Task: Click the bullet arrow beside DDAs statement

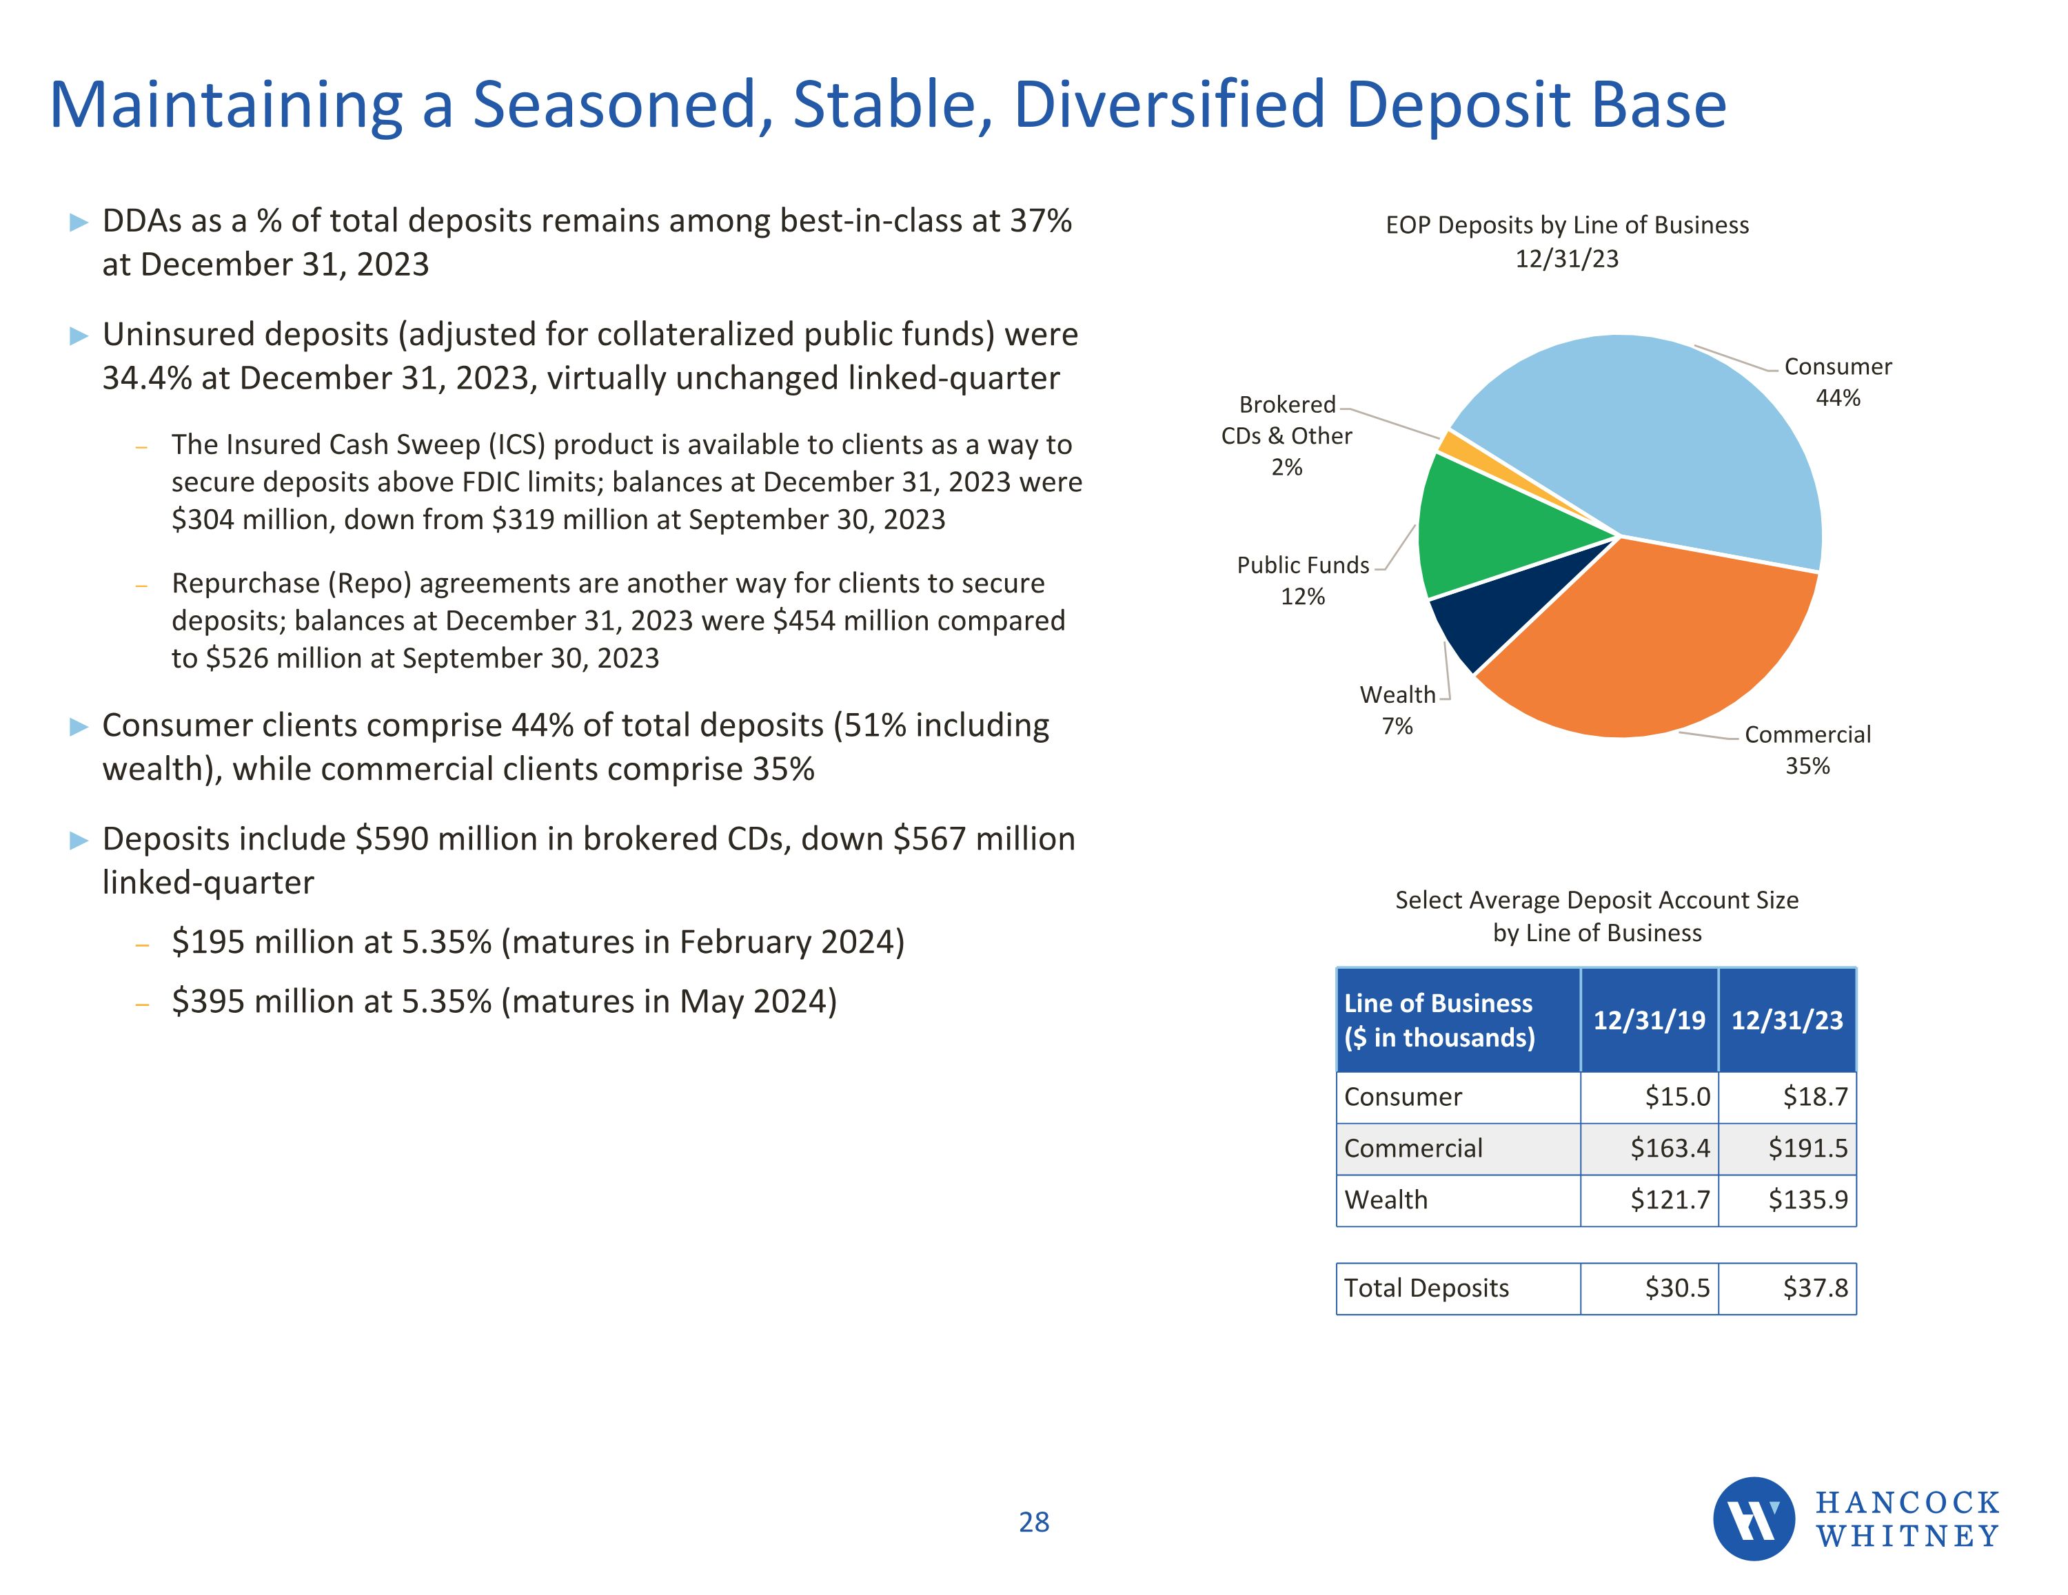Action: (79, 223)
